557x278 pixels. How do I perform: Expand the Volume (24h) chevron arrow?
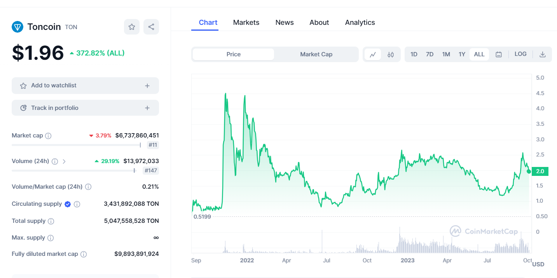pyautogui.click(x=64, y=161)
